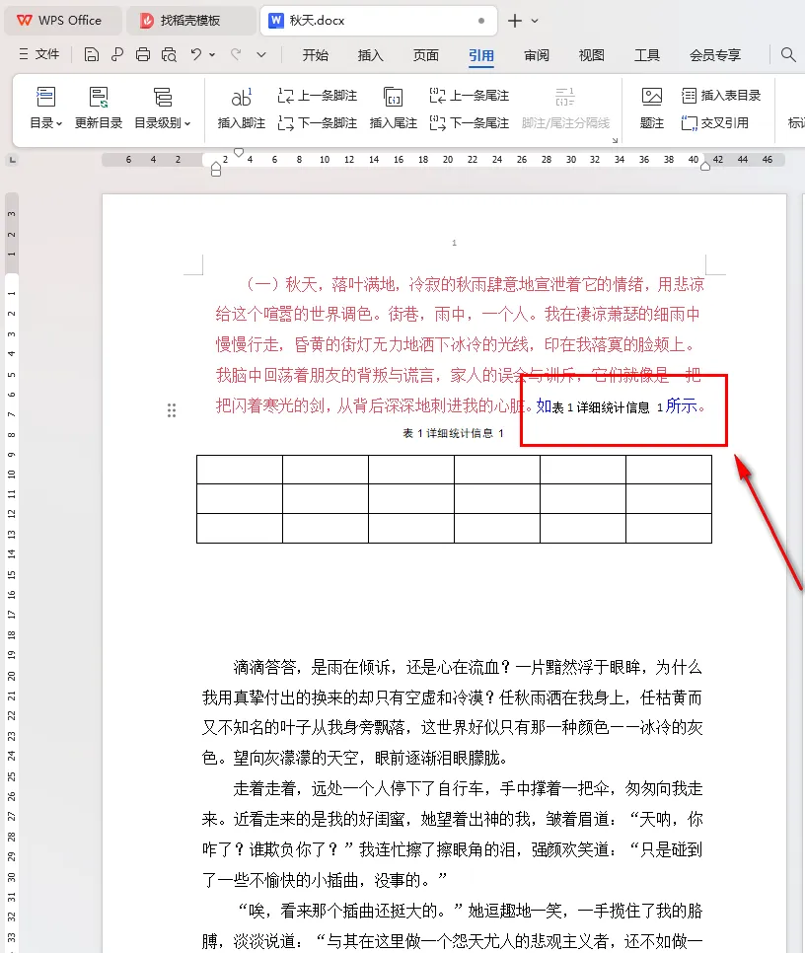Click the 更新目录 update TOC icon
This screenshot has height=953, width=805.
point(99,97)
